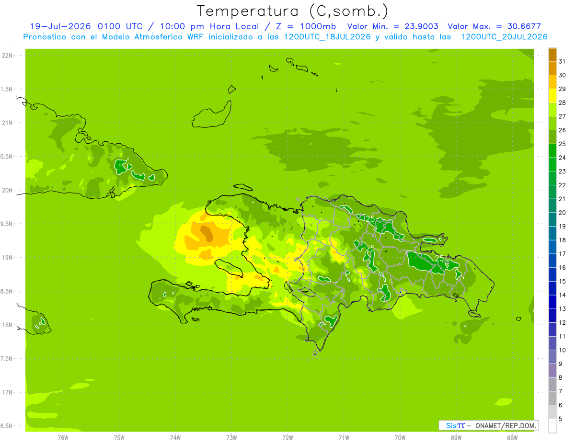This screenshot has width=575, height=444.
Task: Click the "17N" latitude label
Action: (7, 392)
